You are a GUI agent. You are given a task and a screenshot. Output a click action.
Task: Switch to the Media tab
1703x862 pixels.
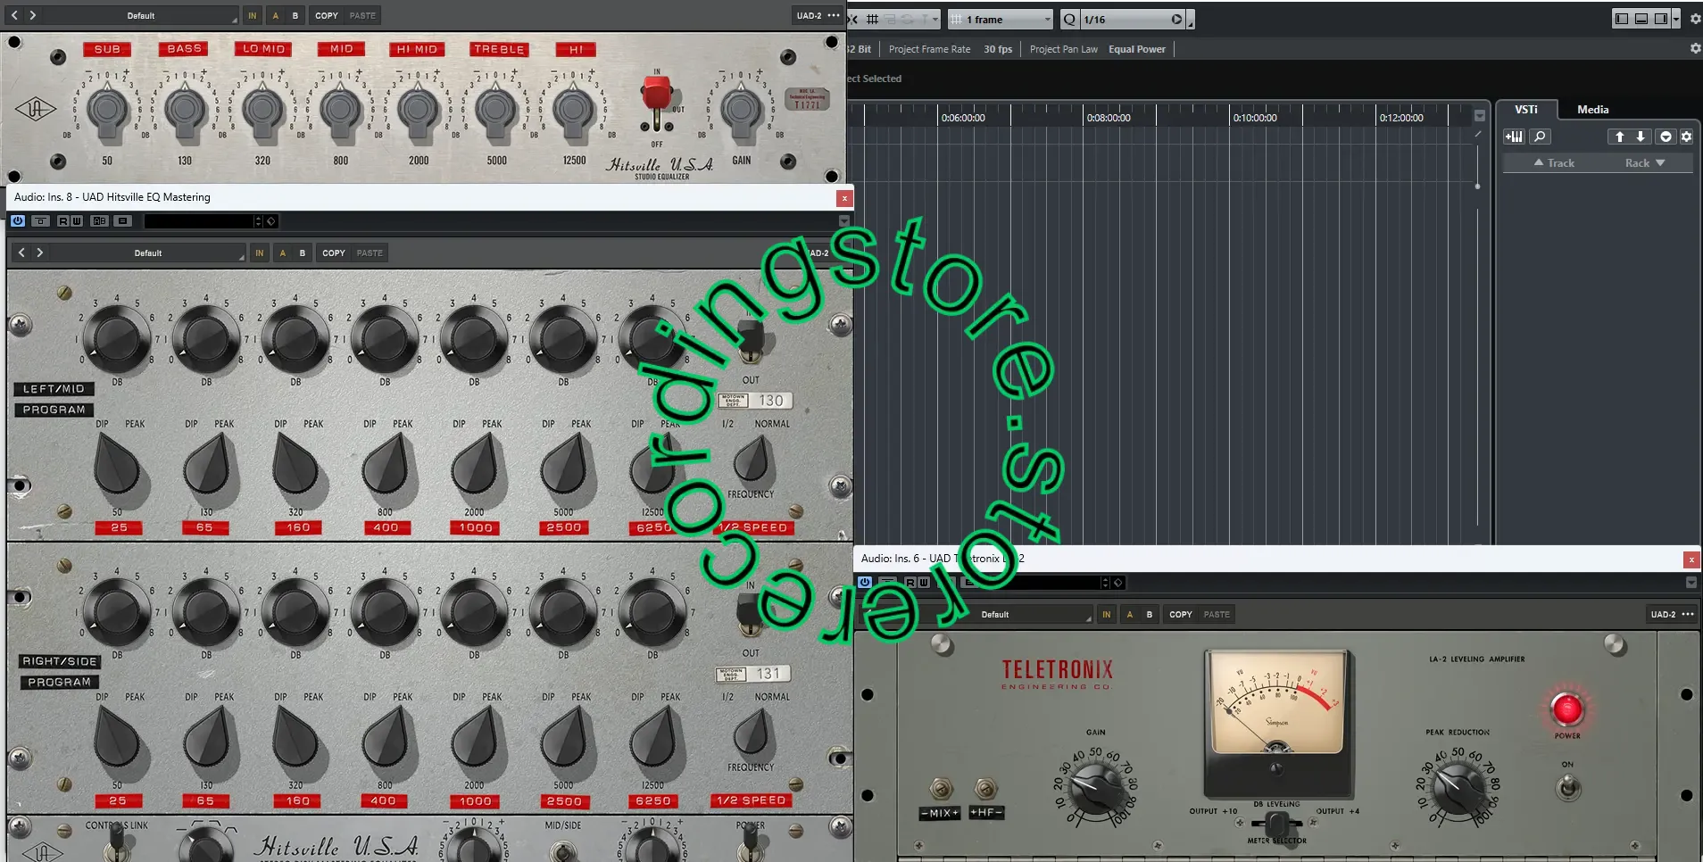1592,109
